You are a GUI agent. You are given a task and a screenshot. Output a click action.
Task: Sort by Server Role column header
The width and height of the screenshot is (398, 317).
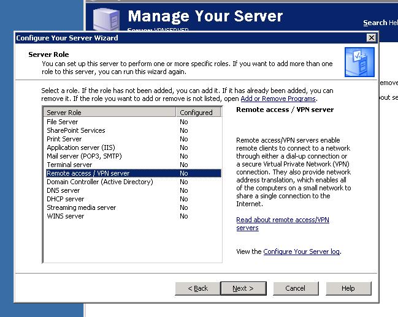coord(110,112)
